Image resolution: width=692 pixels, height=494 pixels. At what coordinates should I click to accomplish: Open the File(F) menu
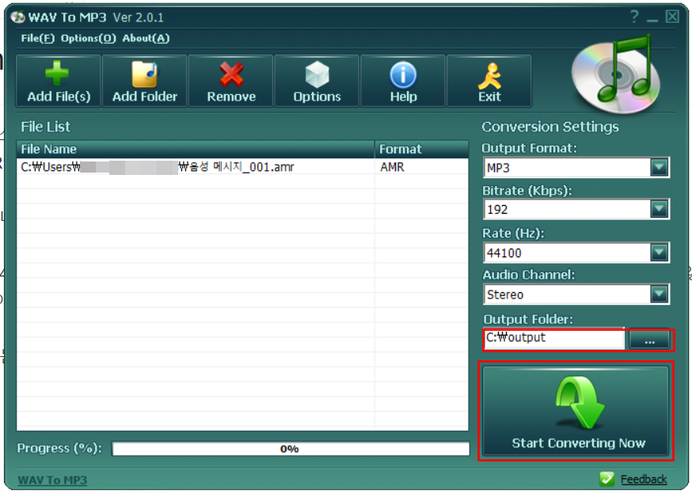37,39
